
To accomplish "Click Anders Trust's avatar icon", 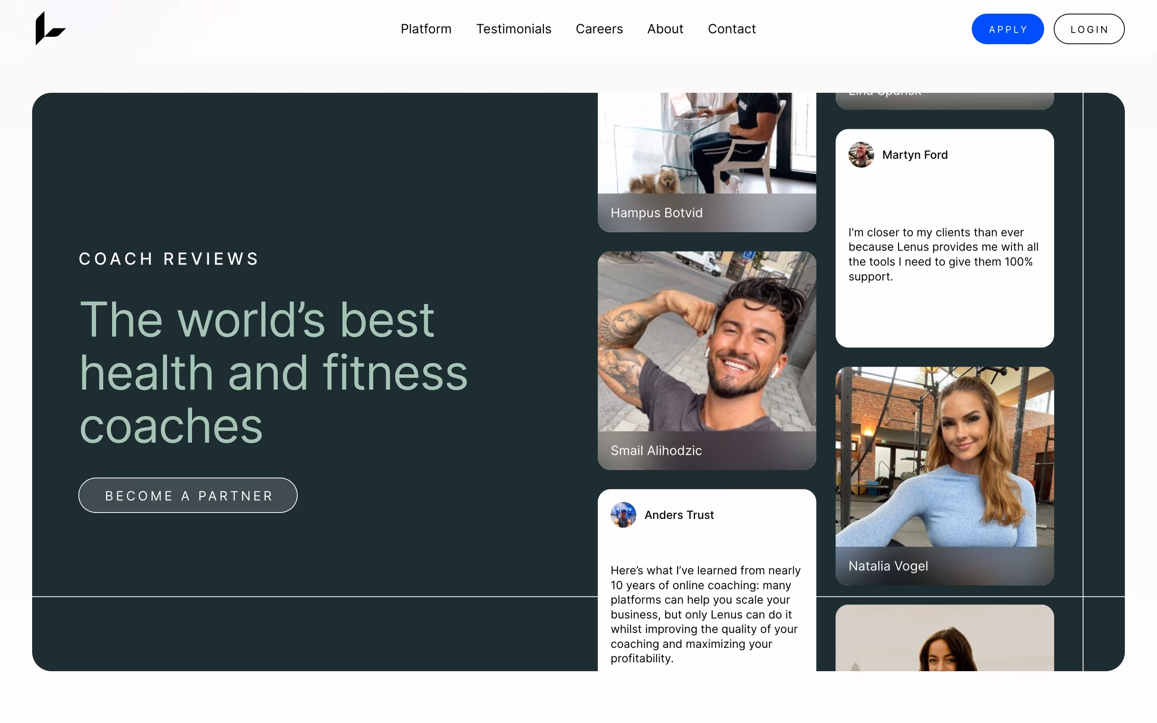I will (623, 515).
